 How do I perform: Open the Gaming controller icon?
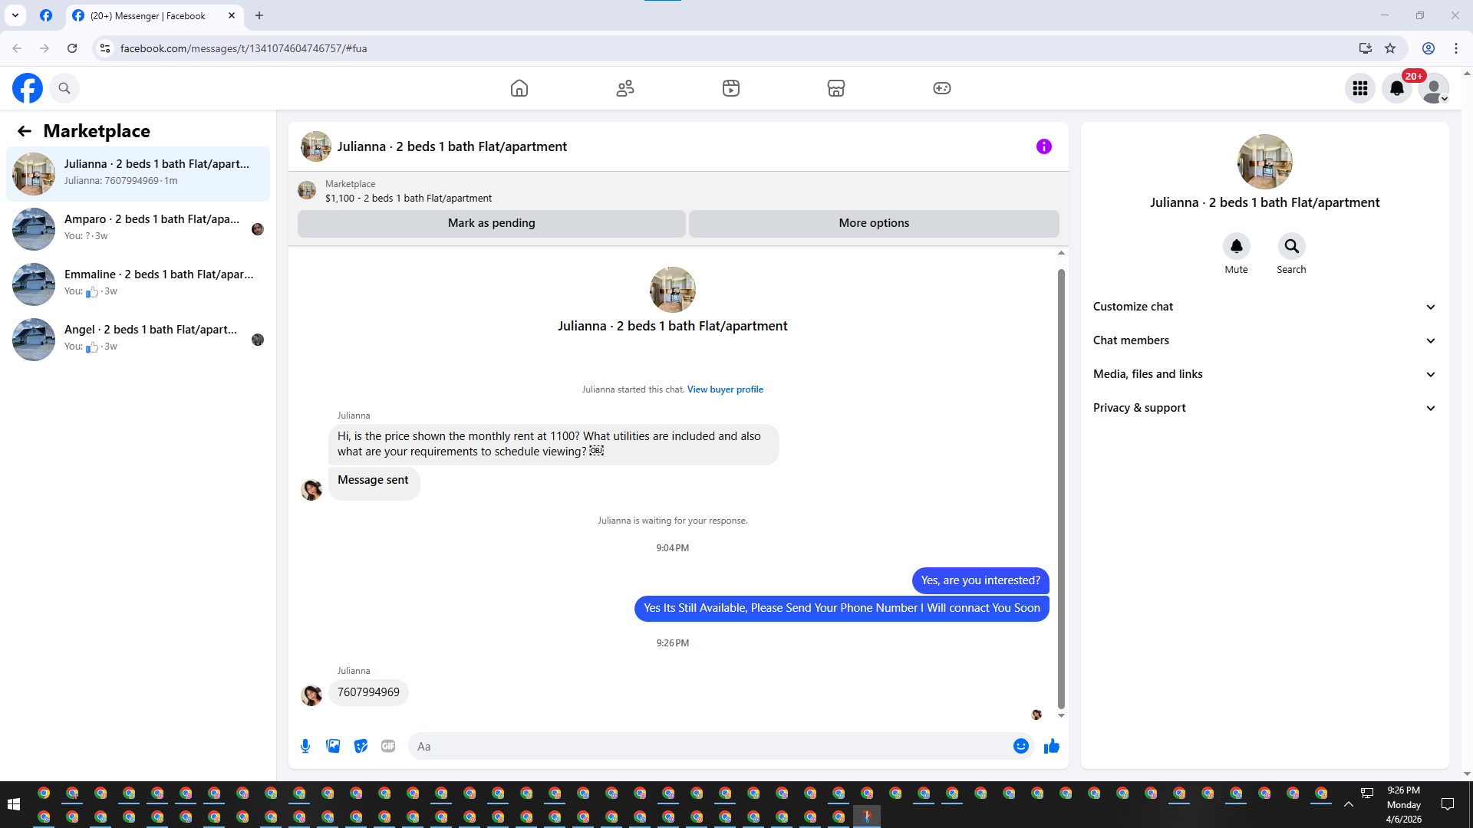tap(942, 88)
